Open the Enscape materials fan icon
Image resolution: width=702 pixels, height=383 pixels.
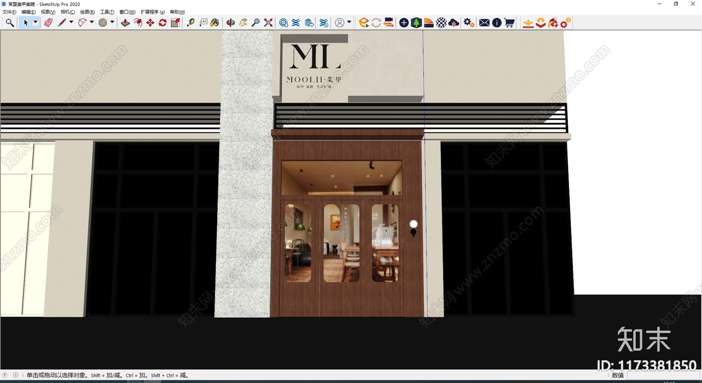tap(429, 23)
